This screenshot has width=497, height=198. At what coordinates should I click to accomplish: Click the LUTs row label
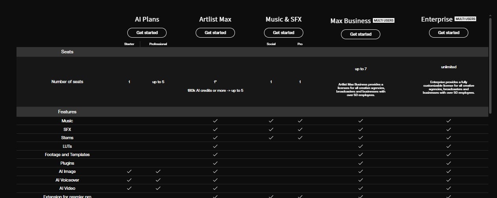click(x=67, y=146)
